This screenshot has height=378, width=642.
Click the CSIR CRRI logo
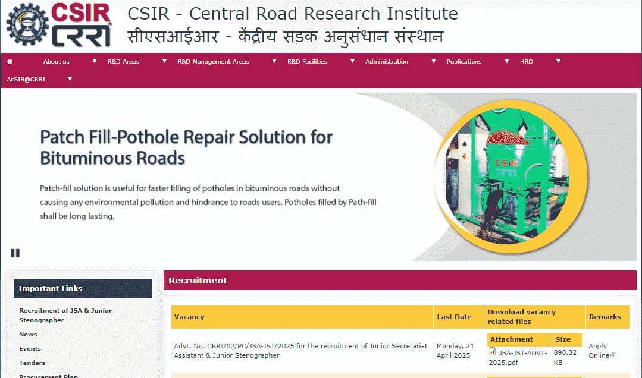coord(59,26)
